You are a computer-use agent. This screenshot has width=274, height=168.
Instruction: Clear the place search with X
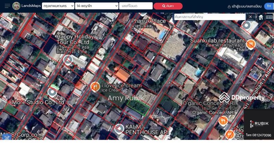tap(250, 17)
